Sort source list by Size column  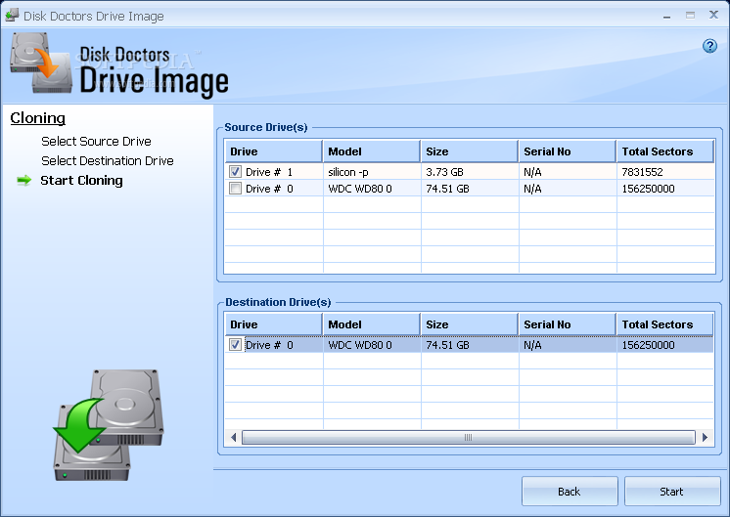coord(470,151)
